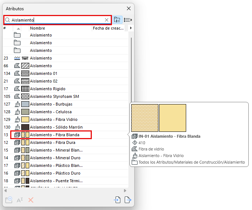Click hatched preview thumbnail in tooltip
The height and width of the screenshot is (210, 252).
145,118
